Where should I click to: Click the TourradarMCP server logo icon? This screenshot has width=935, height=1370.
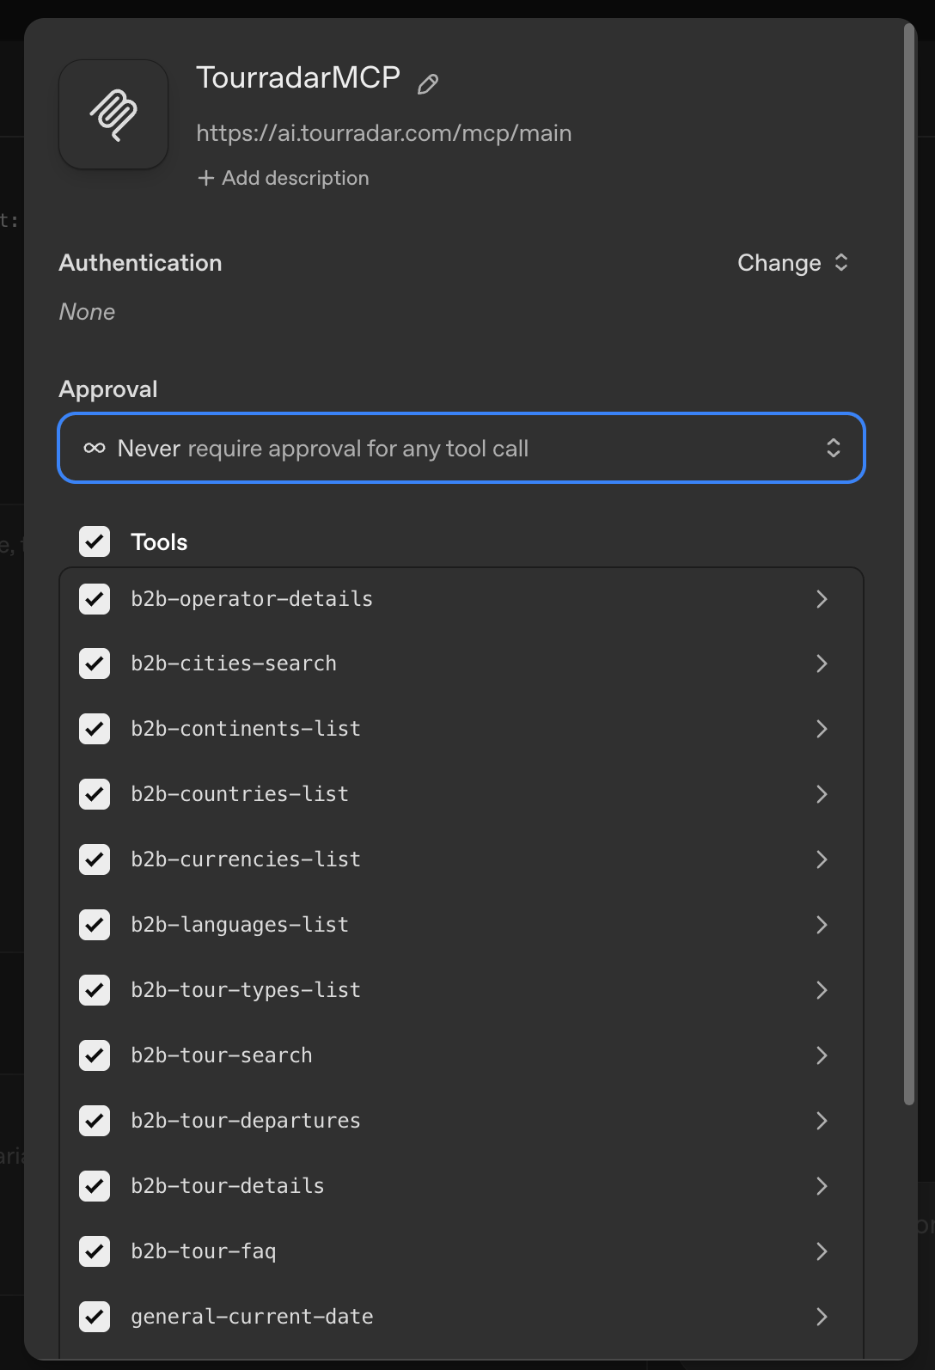point(113,114)
